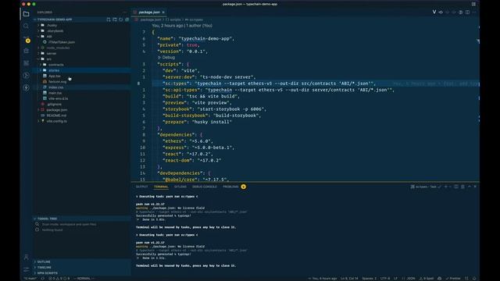Open Explorer more actions ellipsis
The height and width of the screenshot is (281, 500).
point(124,12)
